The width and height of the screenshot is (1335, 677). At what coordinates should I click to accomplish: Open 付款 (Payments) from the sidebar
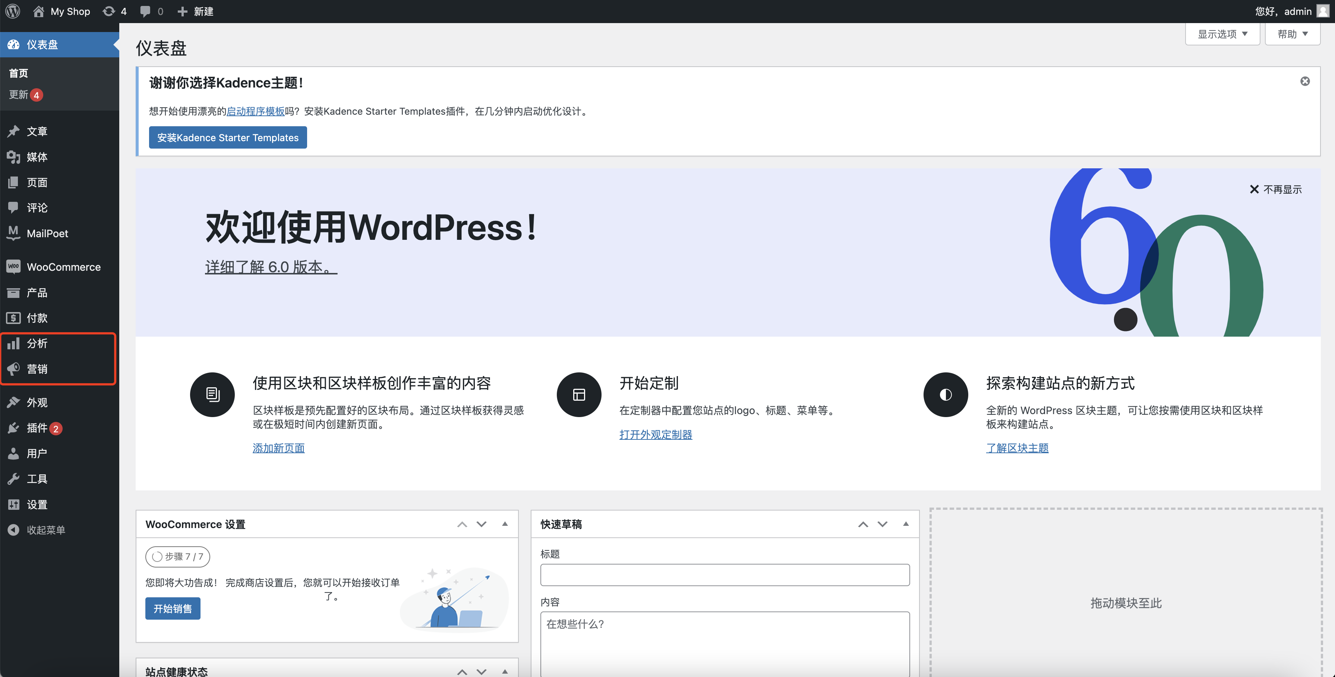[37, 318]
